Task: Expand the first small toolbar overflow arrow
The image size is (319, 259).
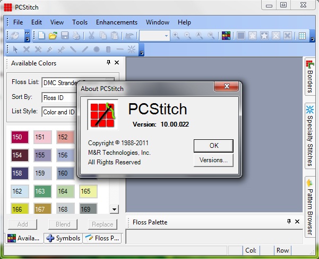Action: click(27, 36)
